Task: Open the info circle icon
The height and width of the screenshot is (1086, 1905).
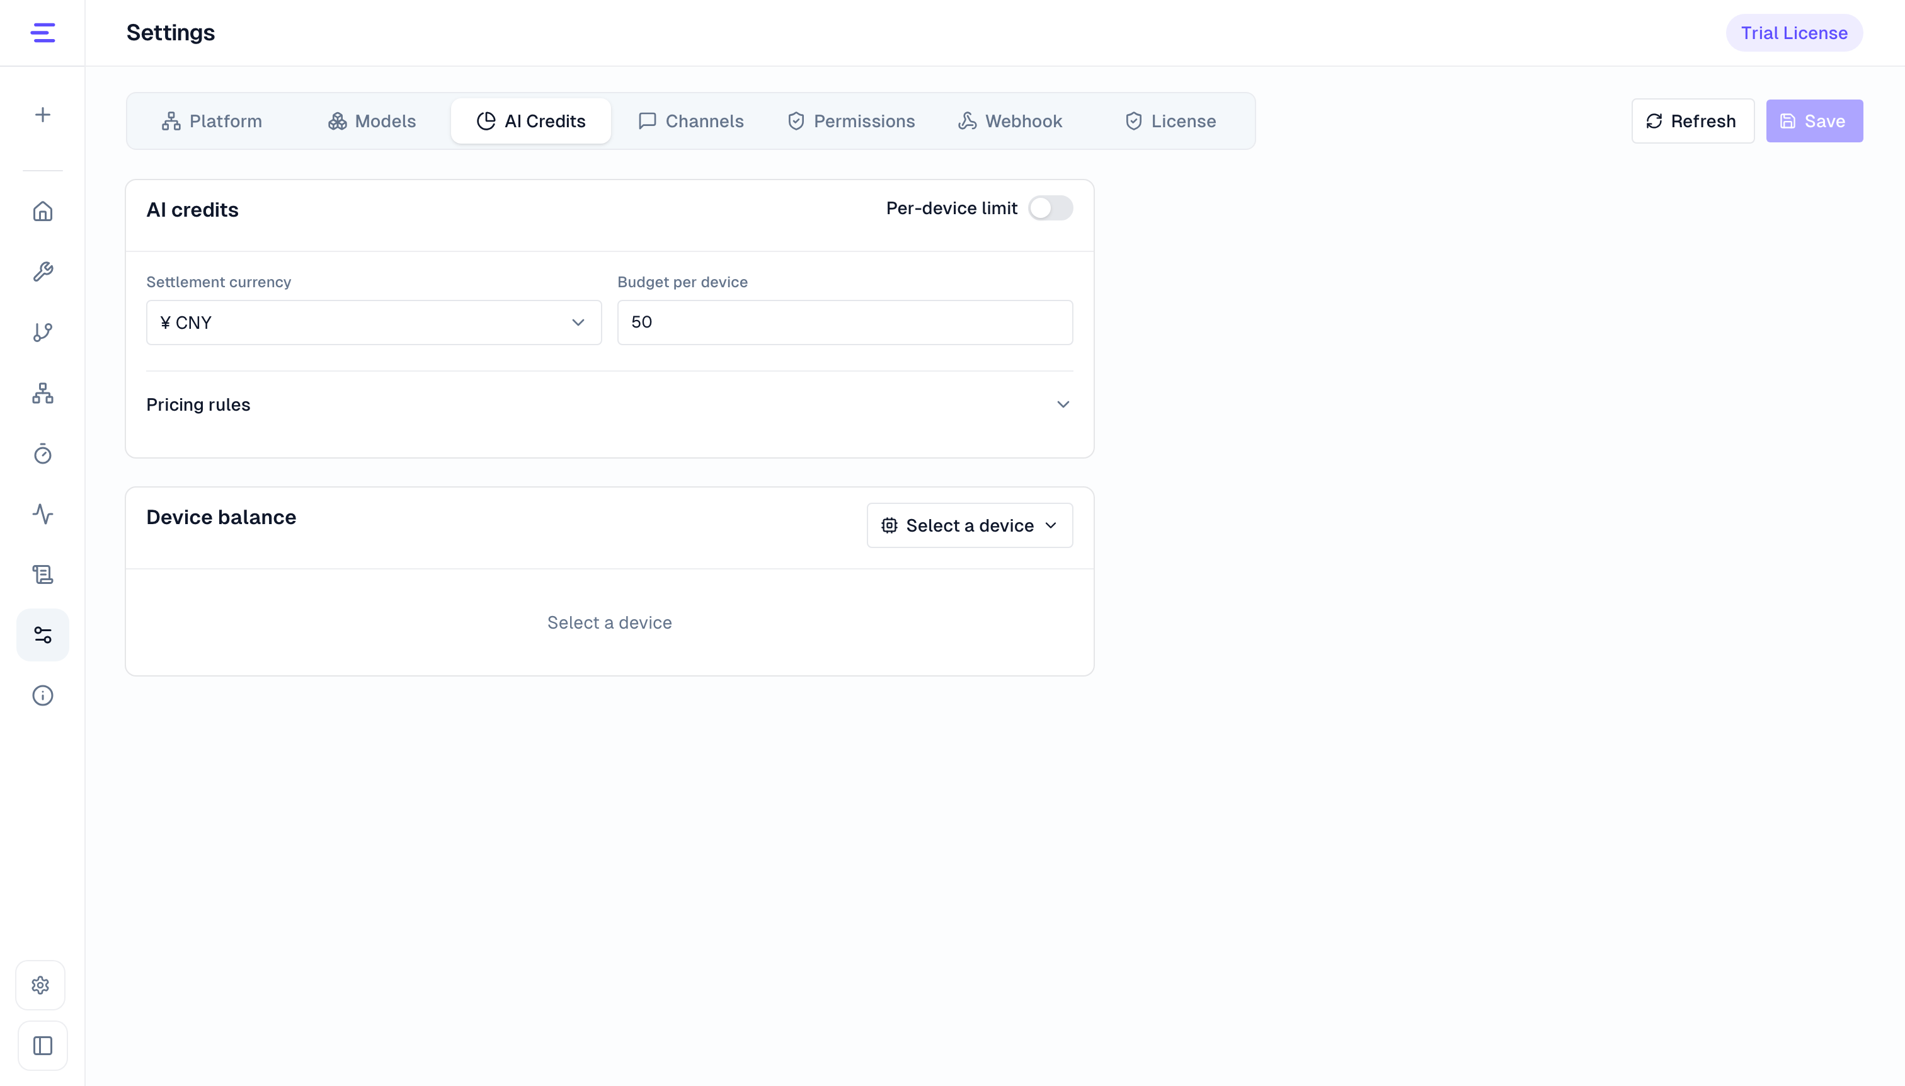Action: click(x=42, y=695)
